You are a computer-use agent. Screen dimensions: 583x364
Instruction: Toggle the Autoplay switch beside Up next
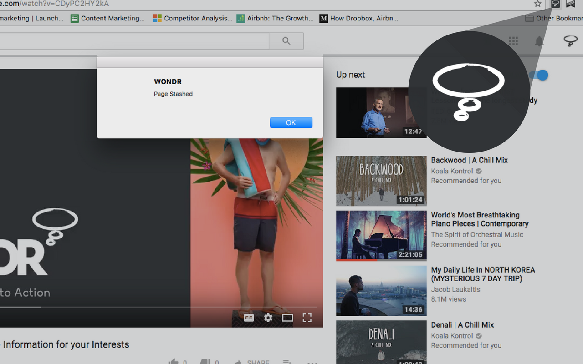coord(539,75)
